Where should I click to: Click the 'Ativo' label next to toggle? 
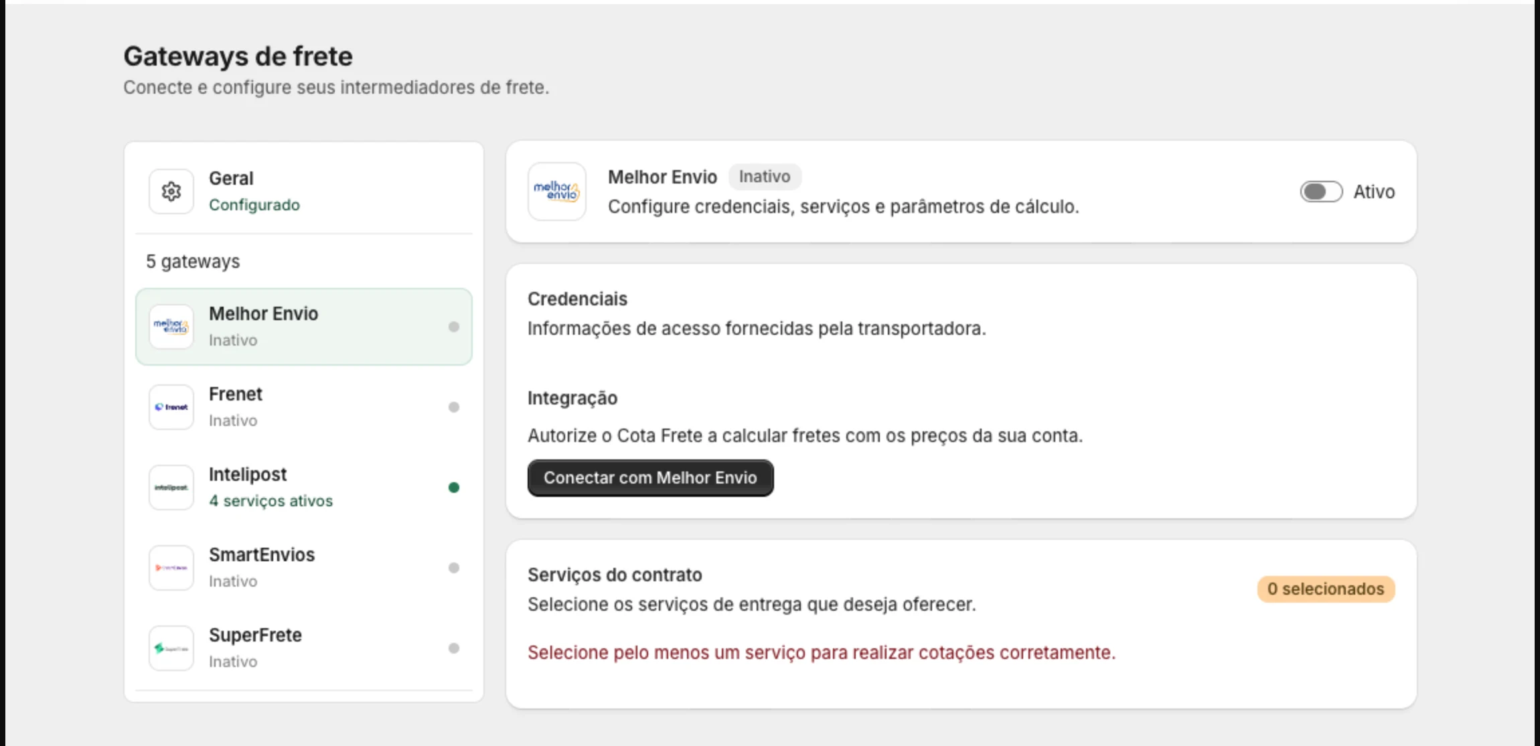[x=1374, y=192]
